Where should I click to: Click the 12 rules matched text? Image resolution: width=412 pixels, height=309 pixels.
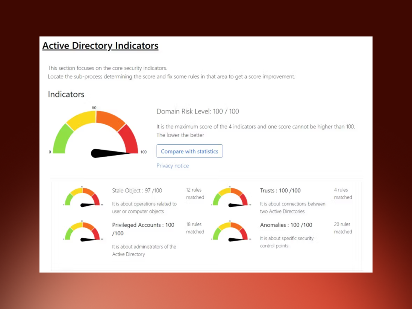click(x=195, y=193)
